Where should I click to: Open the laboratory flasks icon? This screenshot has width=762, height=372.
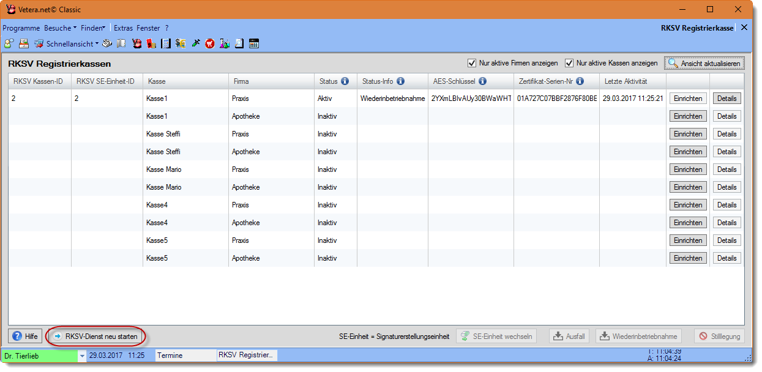tap(225, 43)
